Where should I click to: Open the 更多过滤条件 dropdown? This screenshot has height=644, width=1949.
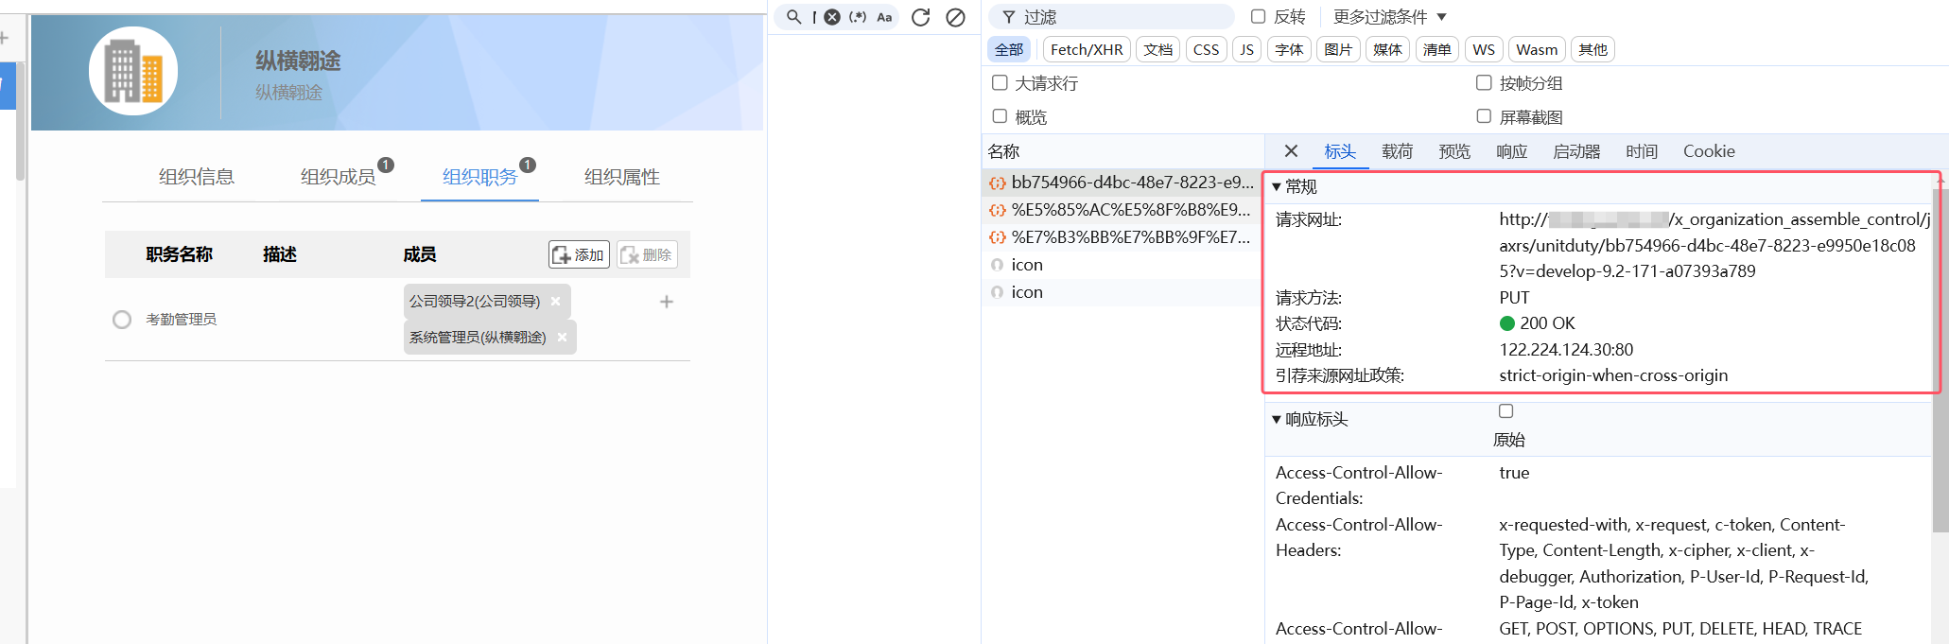pyautogui.click(x=1390, y=17)
